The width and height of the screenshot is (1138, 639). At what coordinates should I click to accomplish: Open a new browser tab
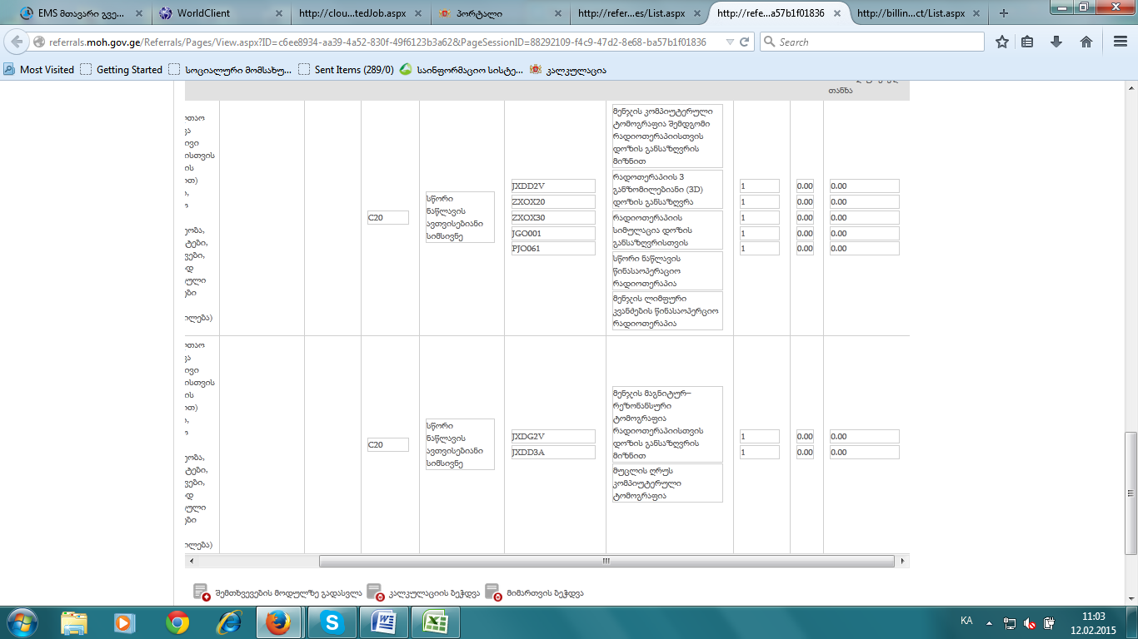(1004, 13)
